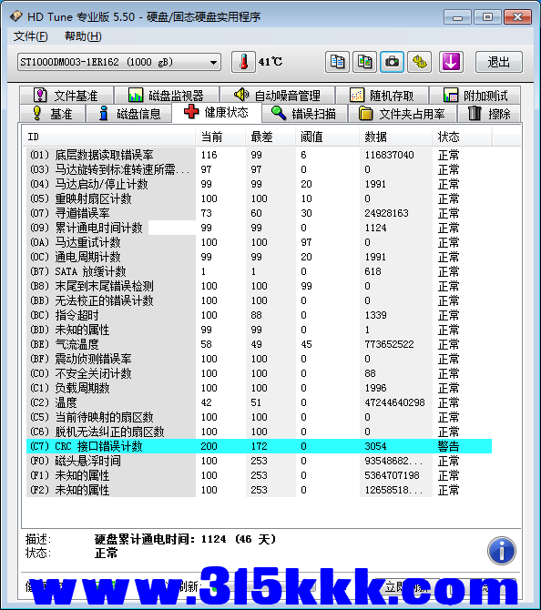Switch to the 错误扫描 tab

coord(304,114)
